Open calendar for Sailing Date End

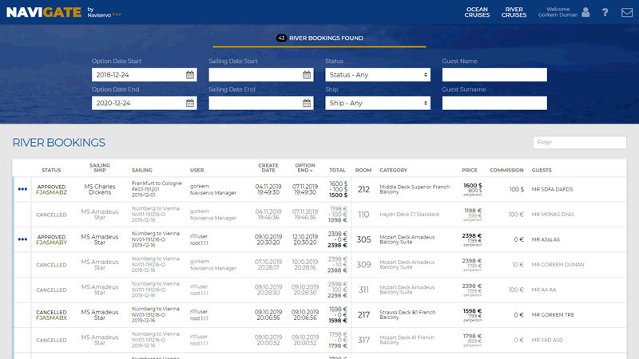[x=307, y=103]
